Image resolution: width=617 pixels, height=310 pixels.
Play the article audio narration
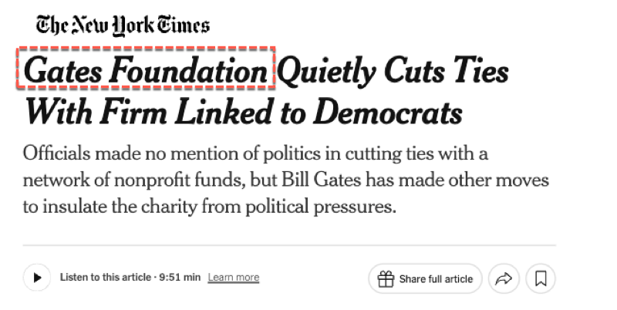click(x=36, y=278)
